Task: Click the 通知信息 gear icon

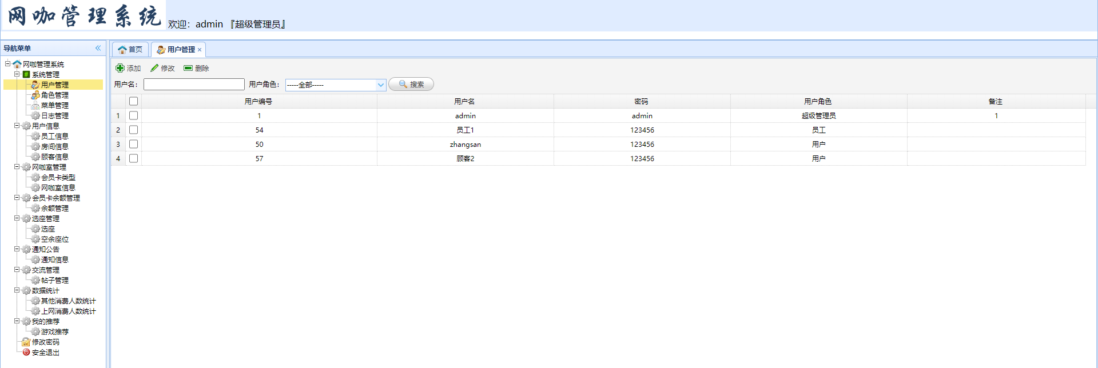Action: (35, 259)
